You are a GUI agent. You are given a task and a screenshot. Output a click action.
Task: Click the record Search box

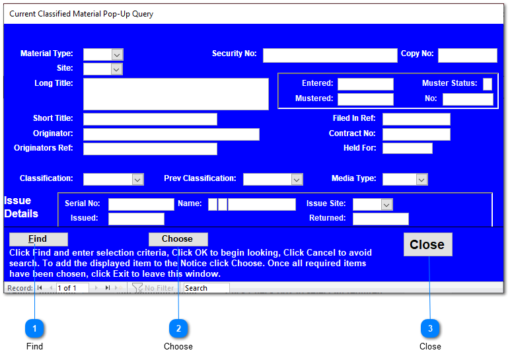point(206,288)
